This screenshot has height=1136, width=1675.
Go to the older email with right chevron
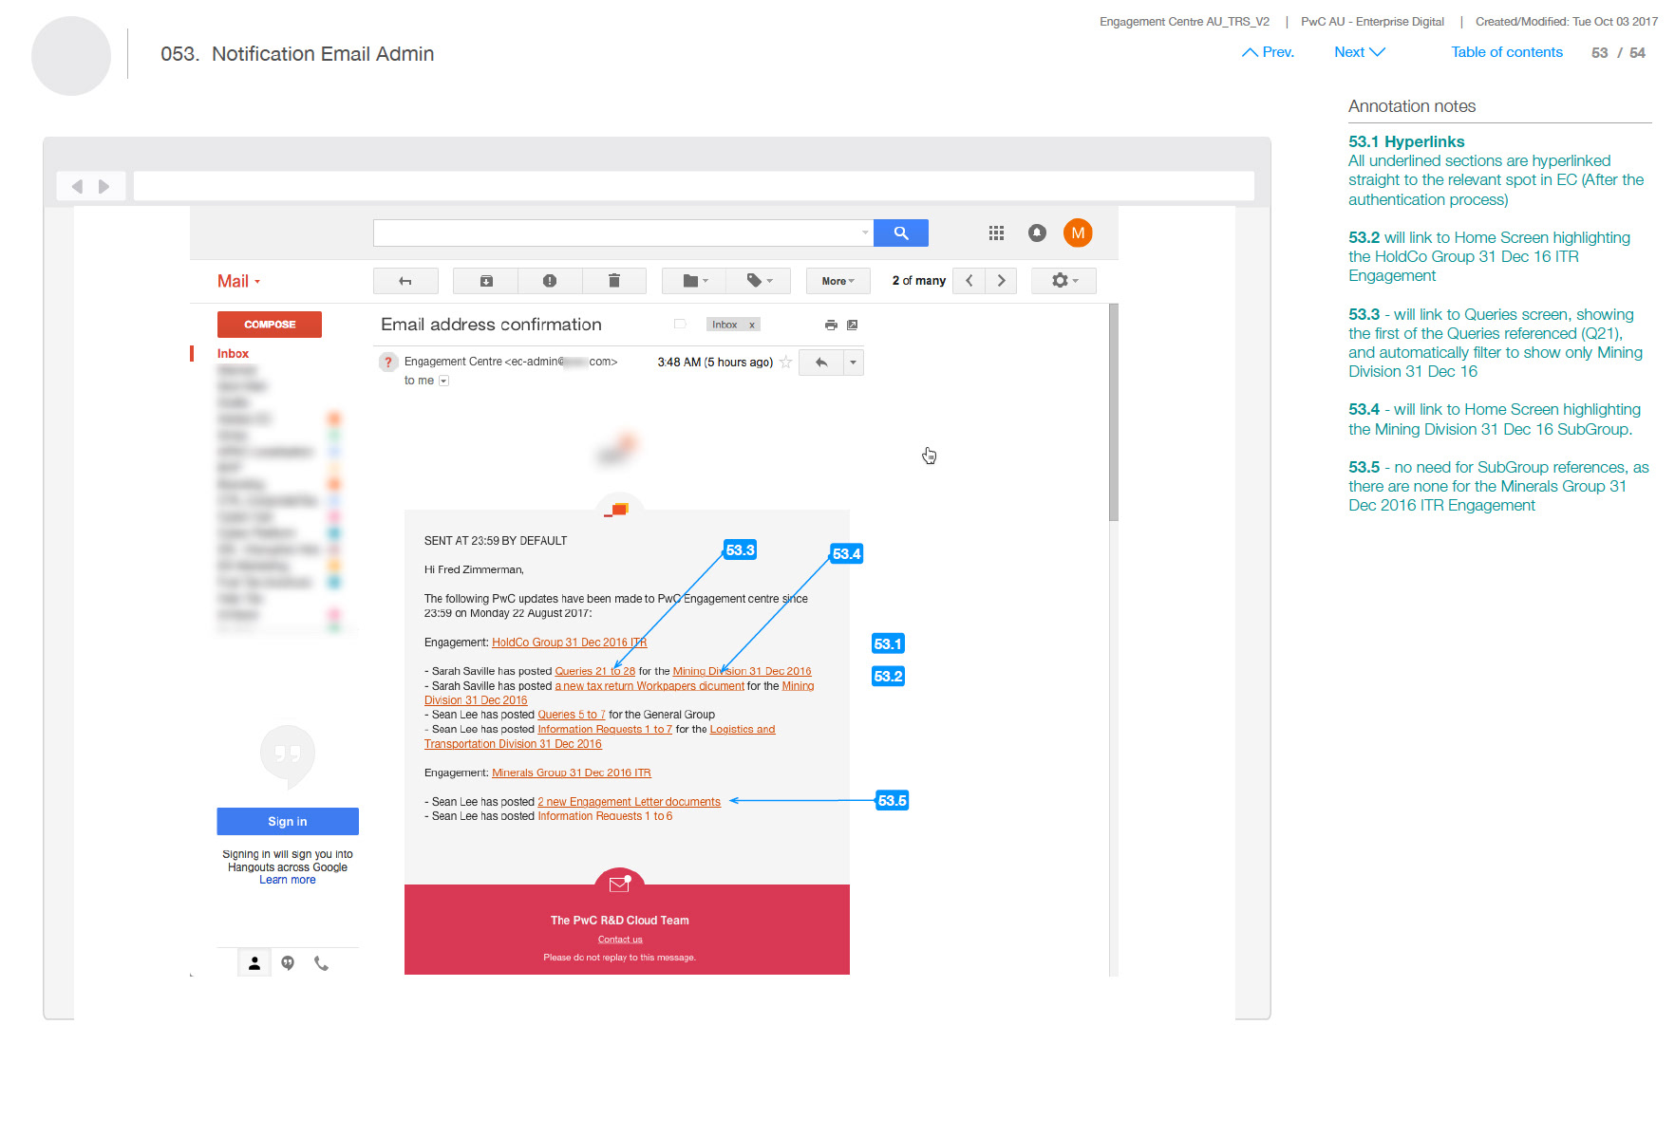point(1001,281)
